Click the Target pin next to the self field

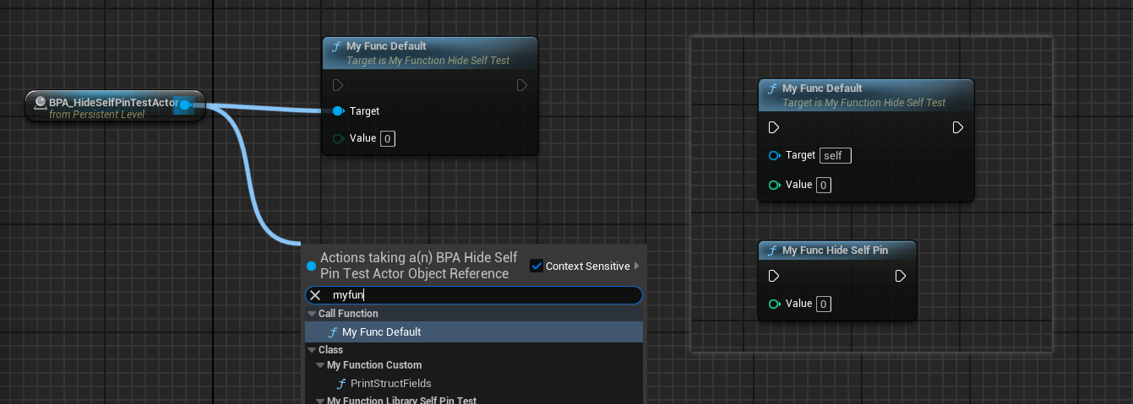coord(774,156)
